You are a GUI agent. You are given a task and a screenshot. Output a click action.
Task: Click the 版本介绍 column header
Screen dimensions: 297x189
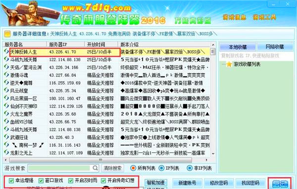point(164,44)
